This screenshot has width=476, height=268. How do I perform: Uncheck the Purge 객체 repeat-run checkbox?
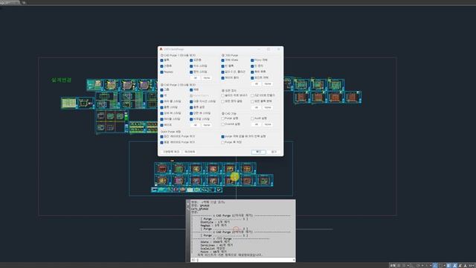(223, 137)
